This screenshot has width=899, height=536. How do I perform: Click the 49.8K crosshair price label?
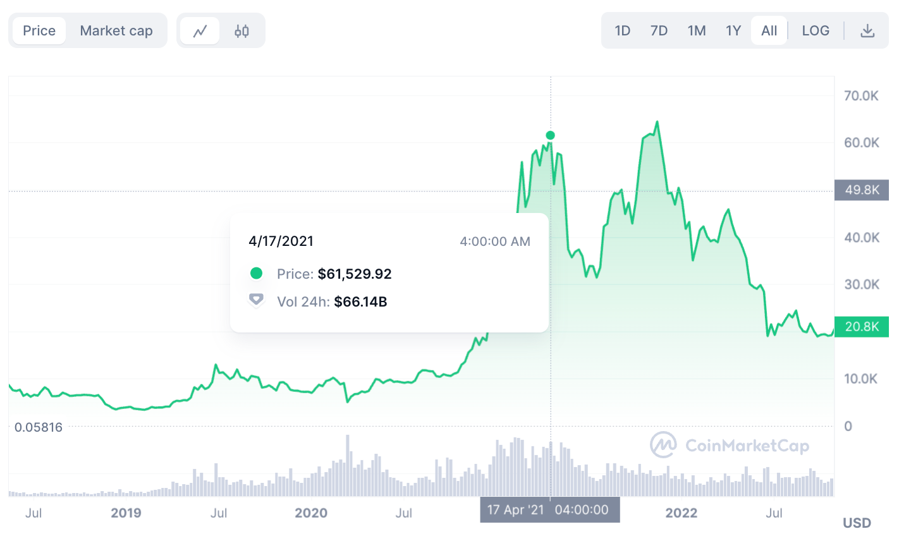pos(862,190)
